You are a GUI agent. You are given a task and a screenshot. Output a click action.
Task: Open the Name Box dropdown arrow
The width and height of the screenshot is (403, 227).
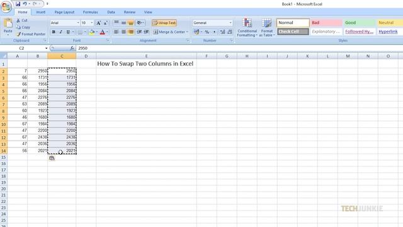(x=46, y=48)
